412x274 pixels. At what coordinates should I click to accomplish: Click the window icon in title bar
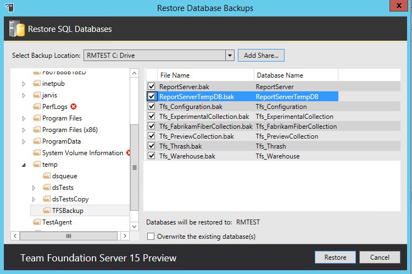(9, 7)
